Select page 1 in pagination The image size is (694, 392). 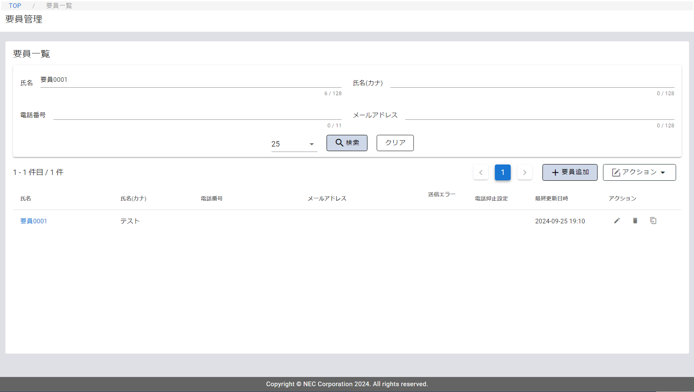point(503,172)
